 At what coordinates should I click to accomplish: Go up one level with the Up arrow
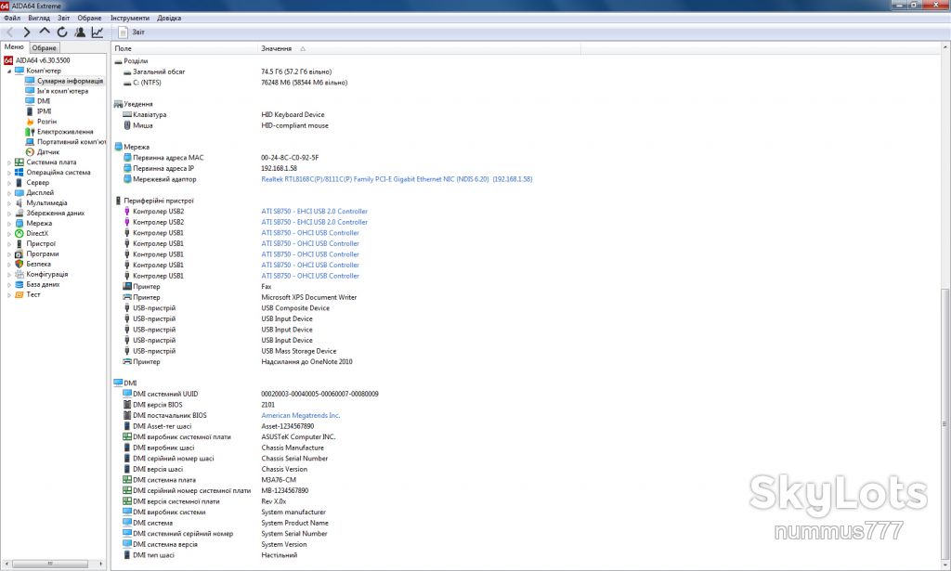point(45,31)
